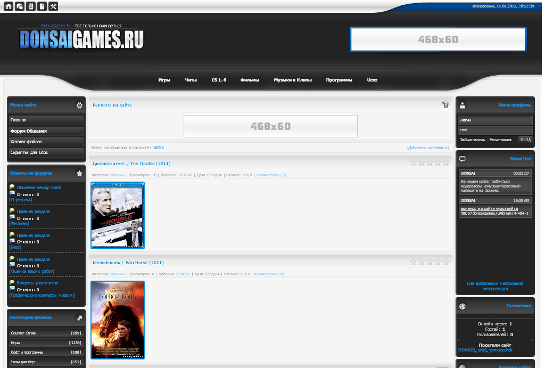Click the speech bubble icon in Мини Чат
Screen dimensions: 545x368
(463, 159)
